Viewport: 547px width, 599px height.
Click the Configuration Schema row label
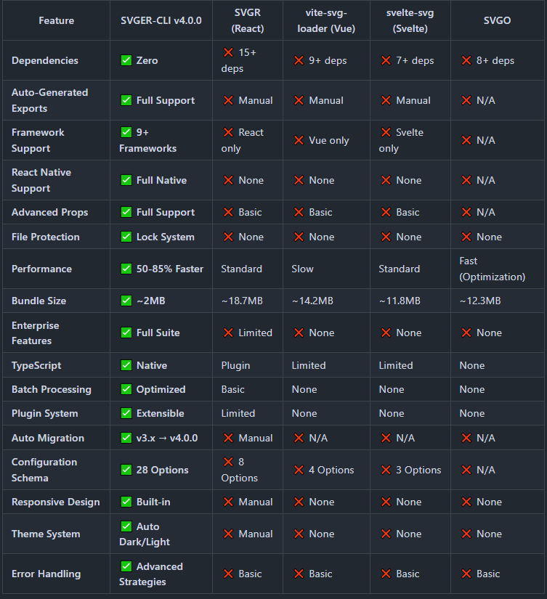click(44, 470)
